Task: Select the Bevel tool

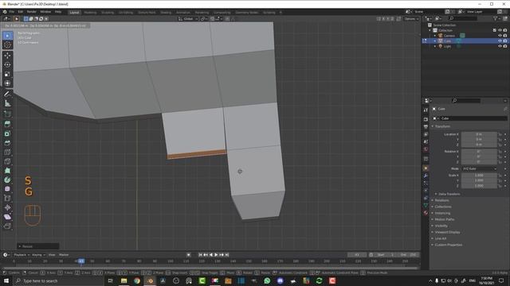Action: click(x=7, y=143)
